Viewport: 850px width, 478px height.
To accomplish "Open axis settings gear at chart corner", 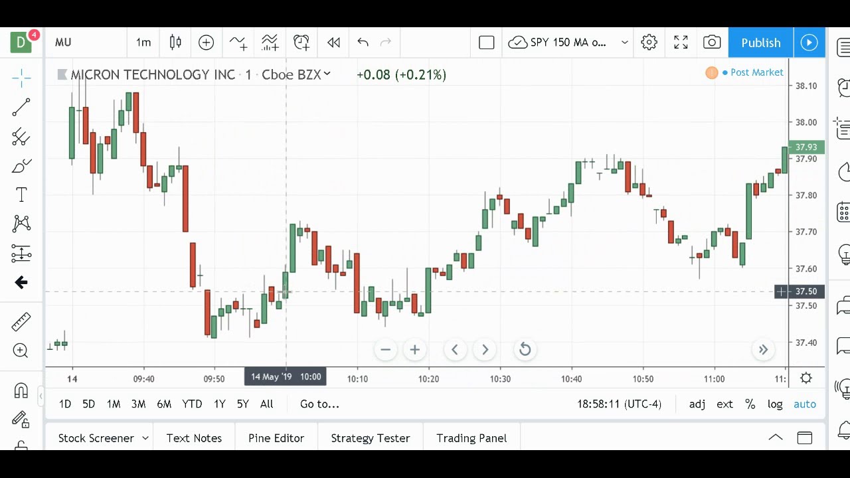I will (806, 378).
